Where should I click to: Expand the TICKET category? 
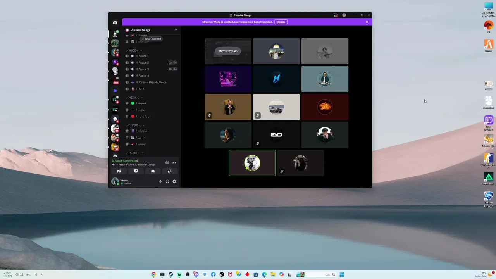tap(134, 153)
